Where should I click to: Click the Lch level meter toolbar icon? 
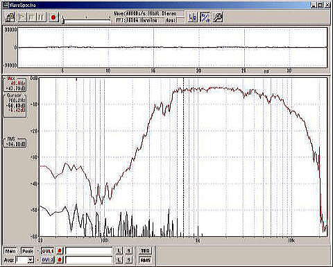[x=193, y=17]
